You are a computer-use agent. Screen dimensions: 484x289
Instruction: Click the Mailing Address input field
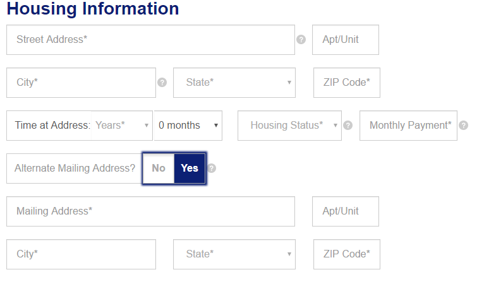(150, 211)
